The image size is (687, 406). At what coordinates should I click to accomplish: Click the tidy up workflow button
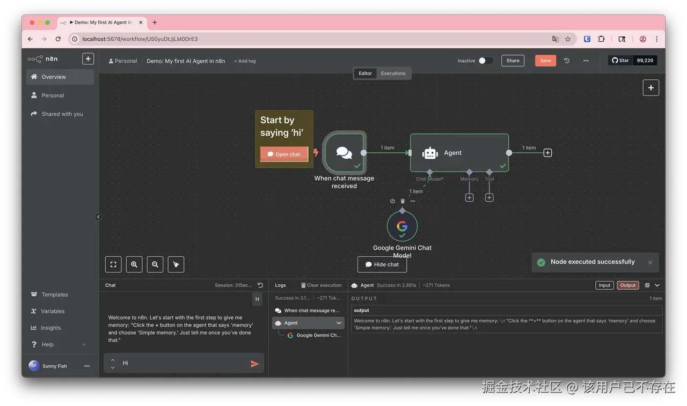click(x=176, y=264)
